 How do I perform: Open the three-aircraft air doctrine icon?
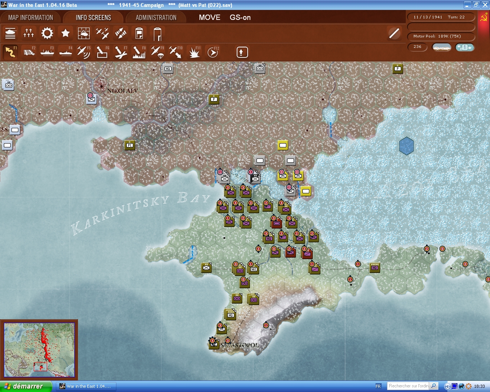point(102,33)
